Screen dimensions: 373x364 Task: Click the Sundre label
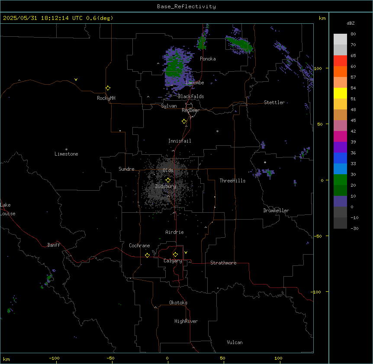(x=126, y=169)
